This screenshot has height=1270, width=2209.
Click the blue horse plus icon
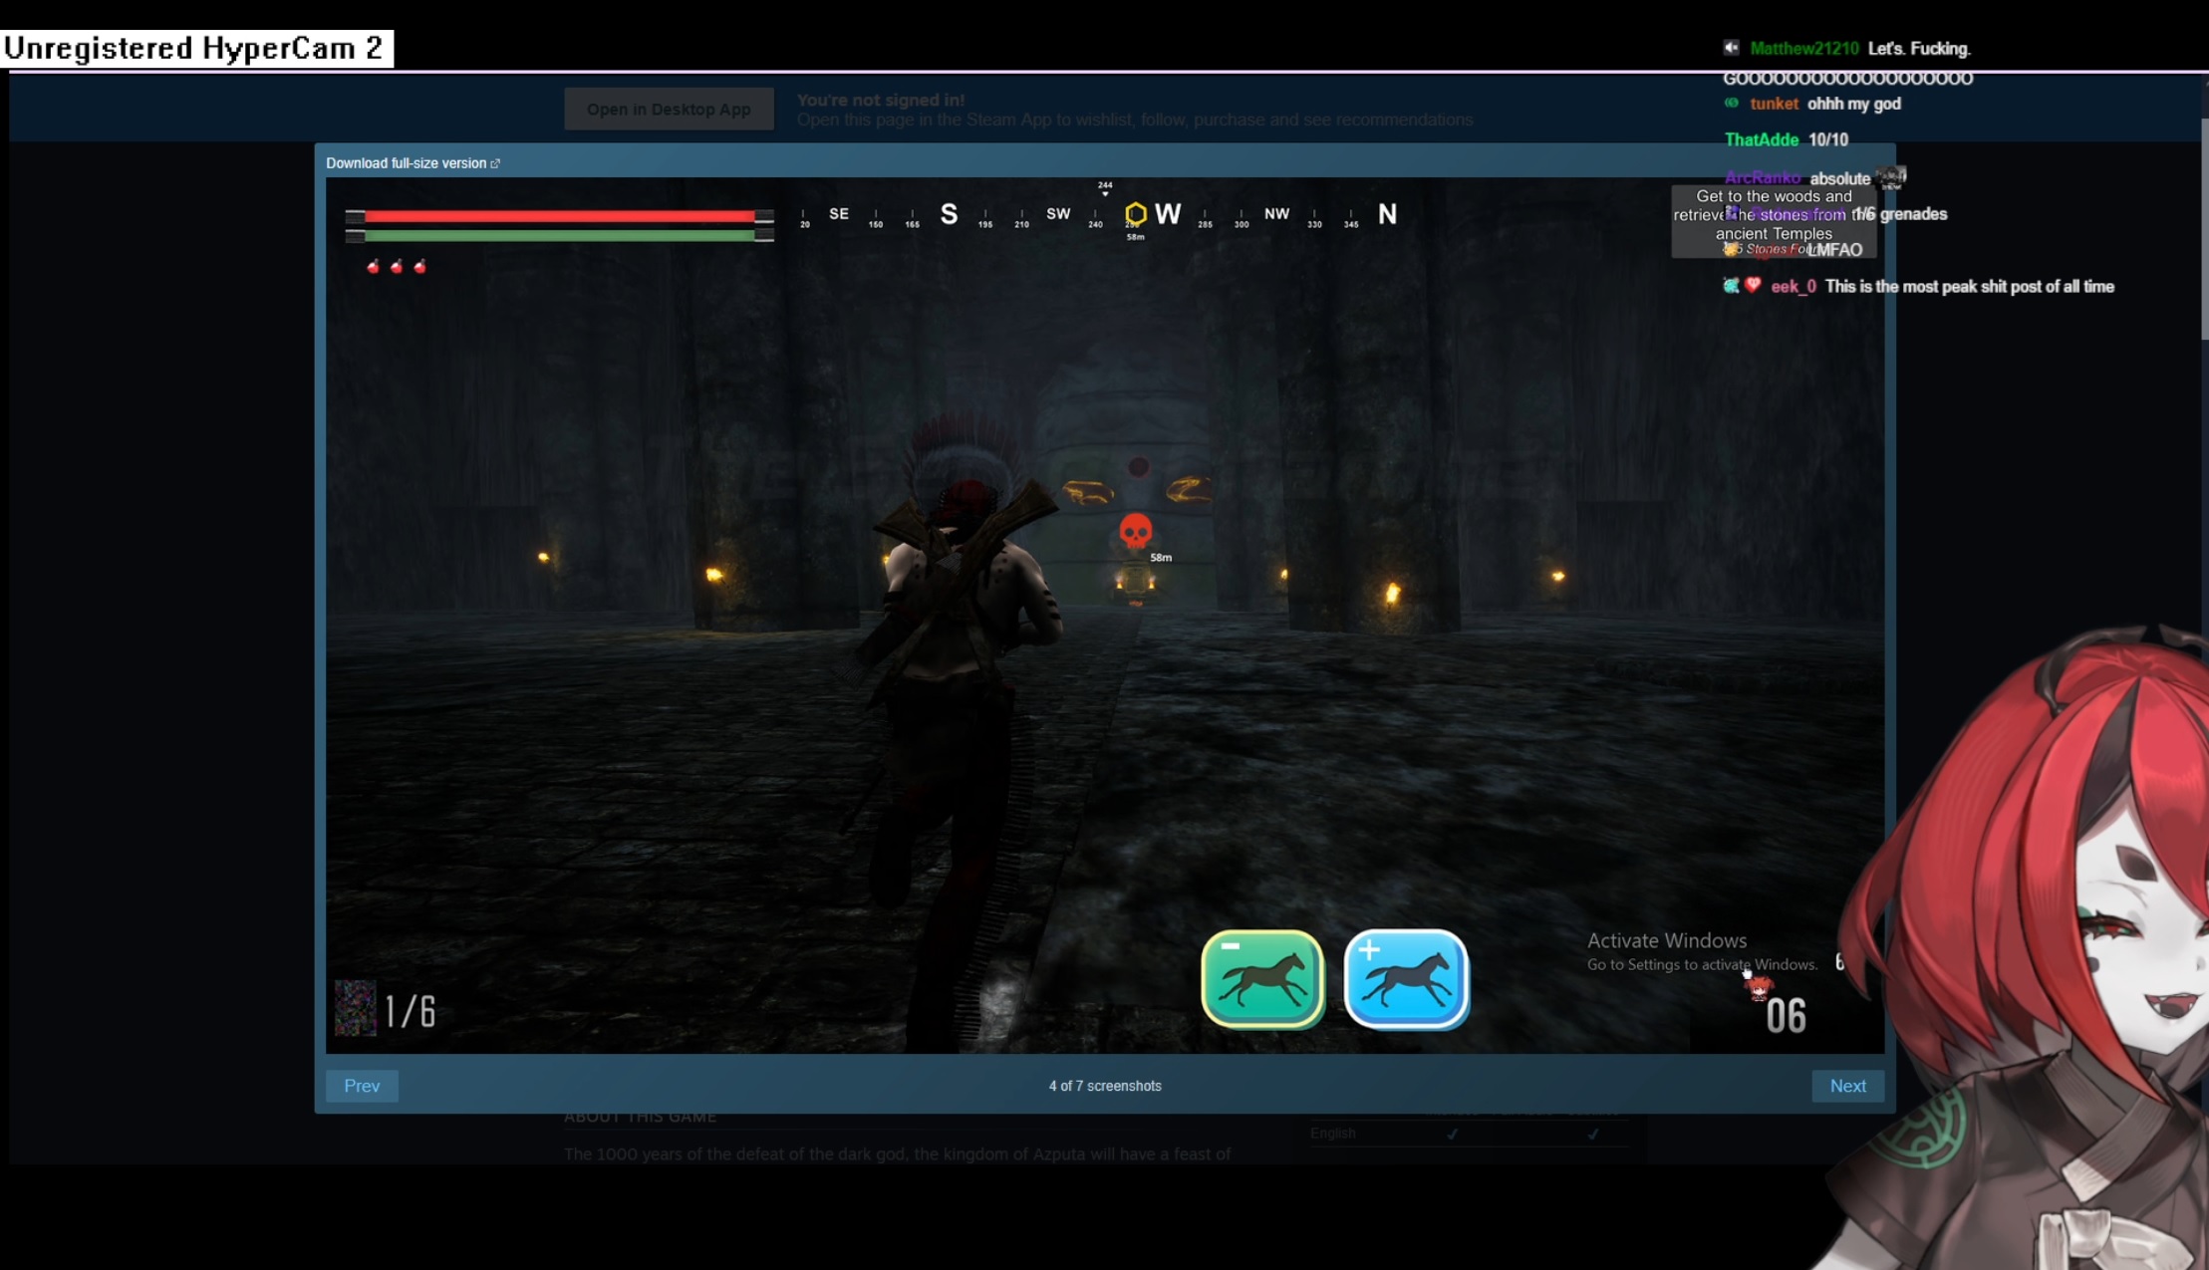1406,978
